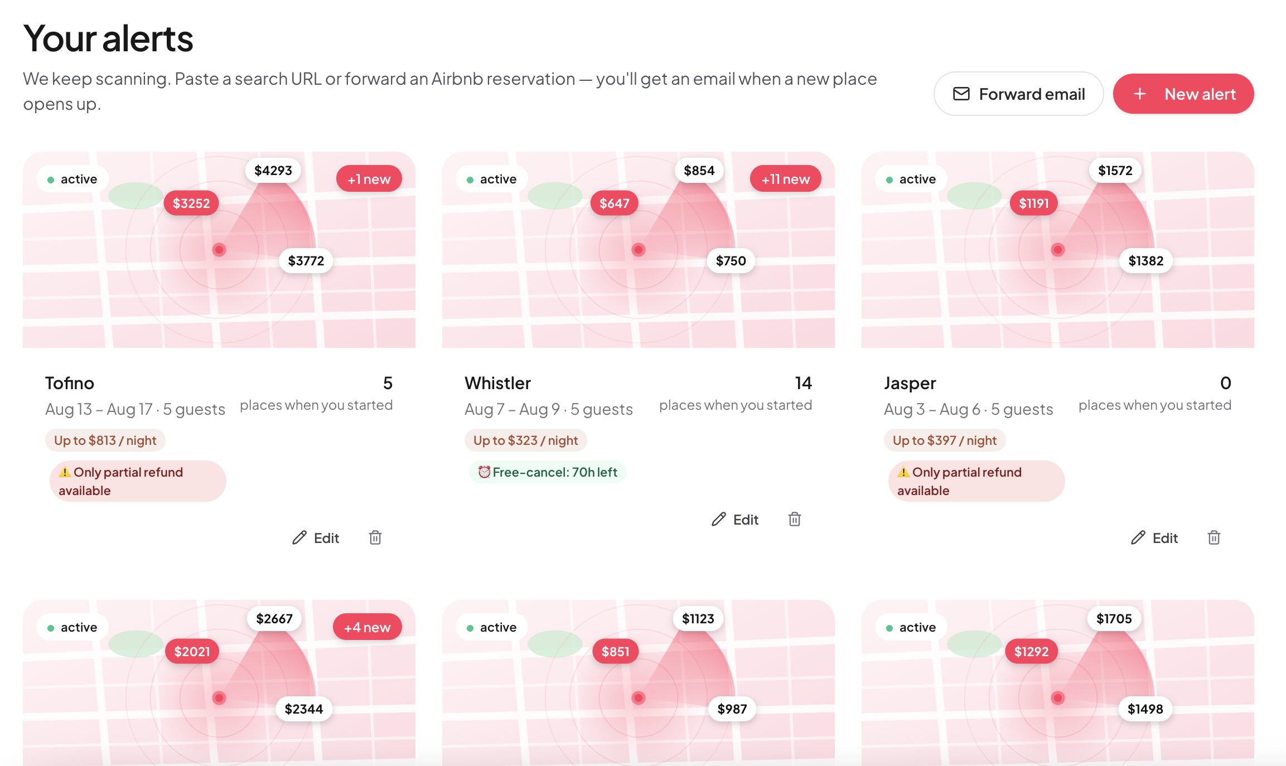Click the pencil icon on Tofino card
The width and height of the screenshot is (1286, 766).
point(299,537)
